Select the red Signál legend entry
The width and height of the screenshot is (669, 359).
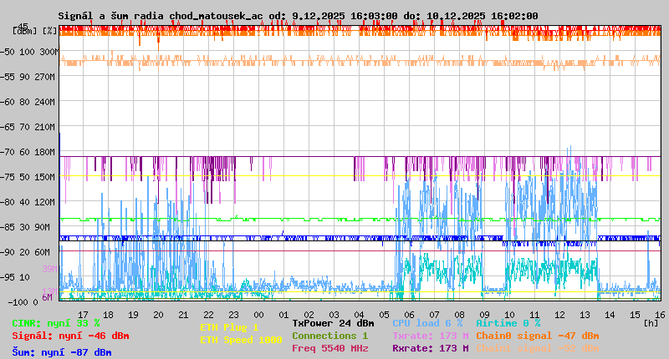pos(70,336)
